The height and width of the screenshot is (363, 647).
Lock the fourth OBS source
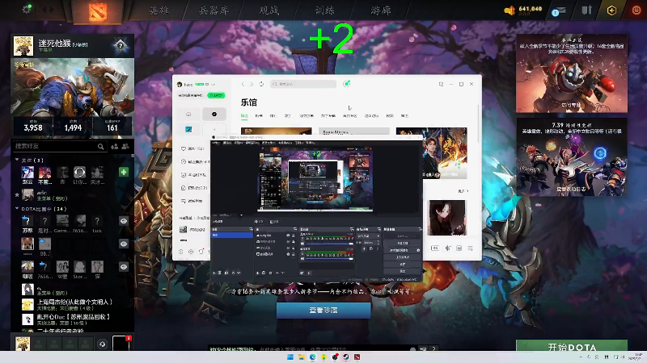tap(294, 254)
